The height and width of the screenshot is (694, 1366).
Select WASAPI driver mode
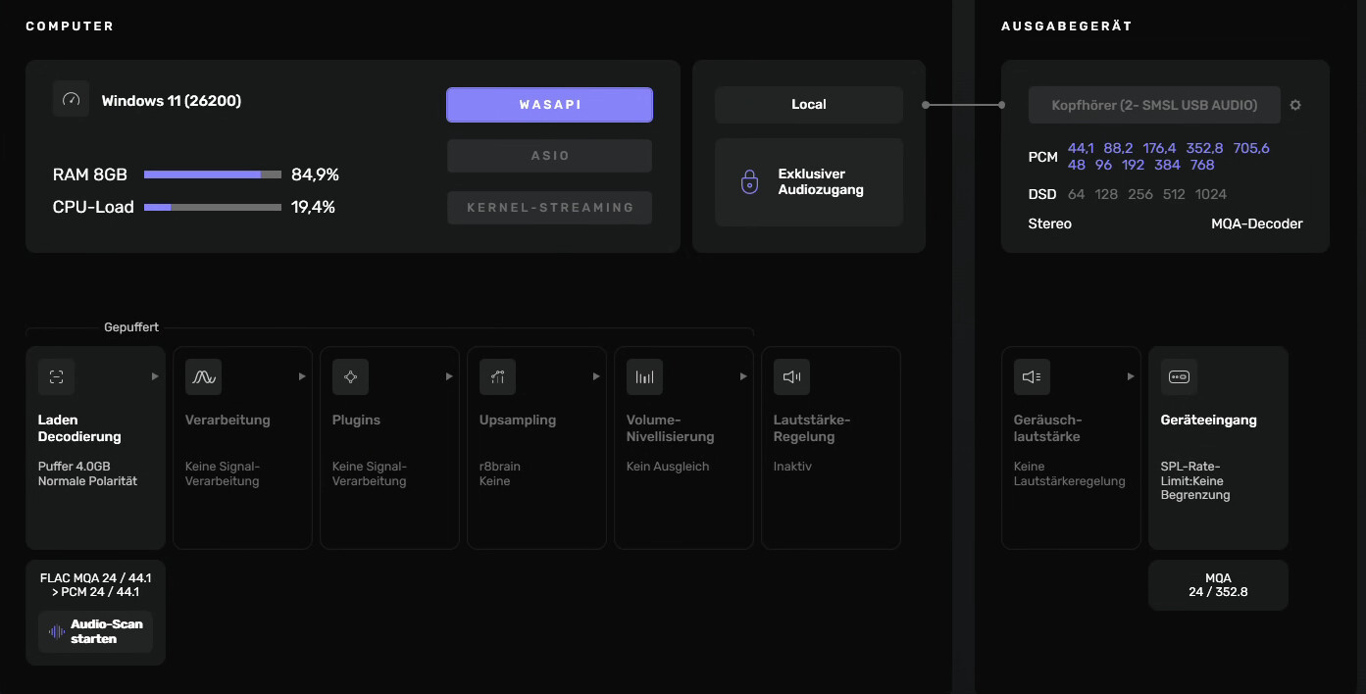[x=549, y=105]
